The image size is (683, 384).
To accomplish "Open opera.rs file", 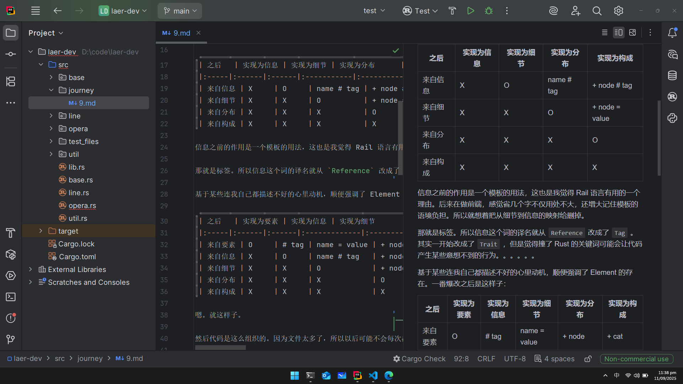I will click(x=82, y=206).
